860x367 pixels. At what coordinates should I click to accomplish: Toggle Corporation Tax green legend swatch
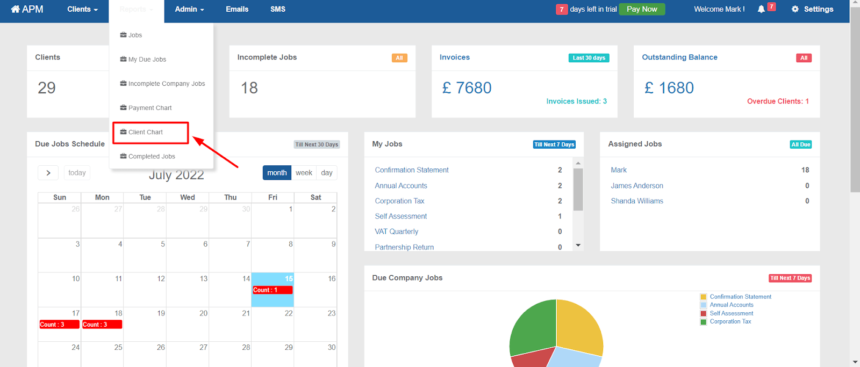click(x=703, y=321)
